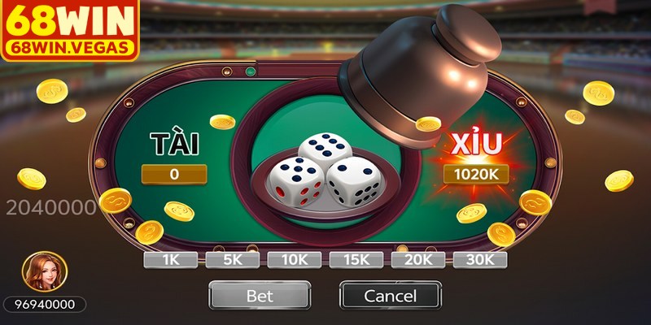Click the top die showing five
651x325 pixels.
click(x=325, y=149)
